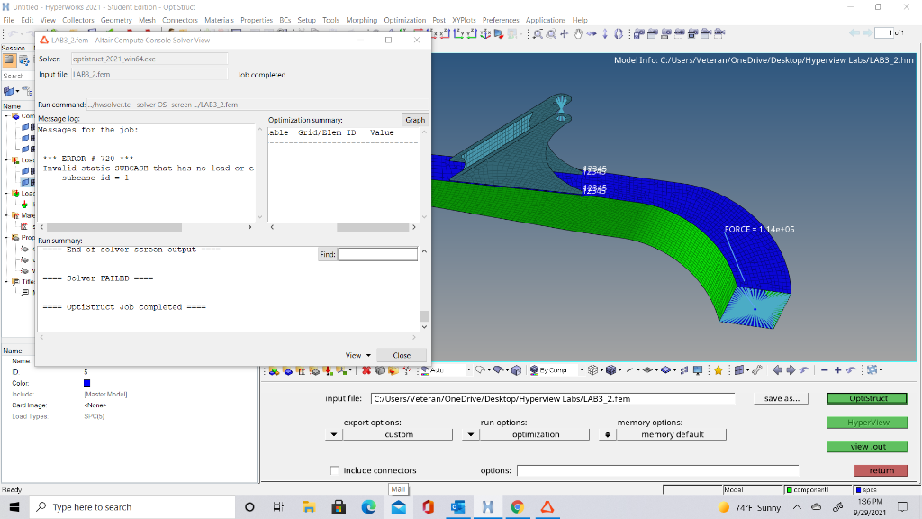Open the run options optimization dropdown arrow
This screenshot has width=922, height=519.
[470, 434]
